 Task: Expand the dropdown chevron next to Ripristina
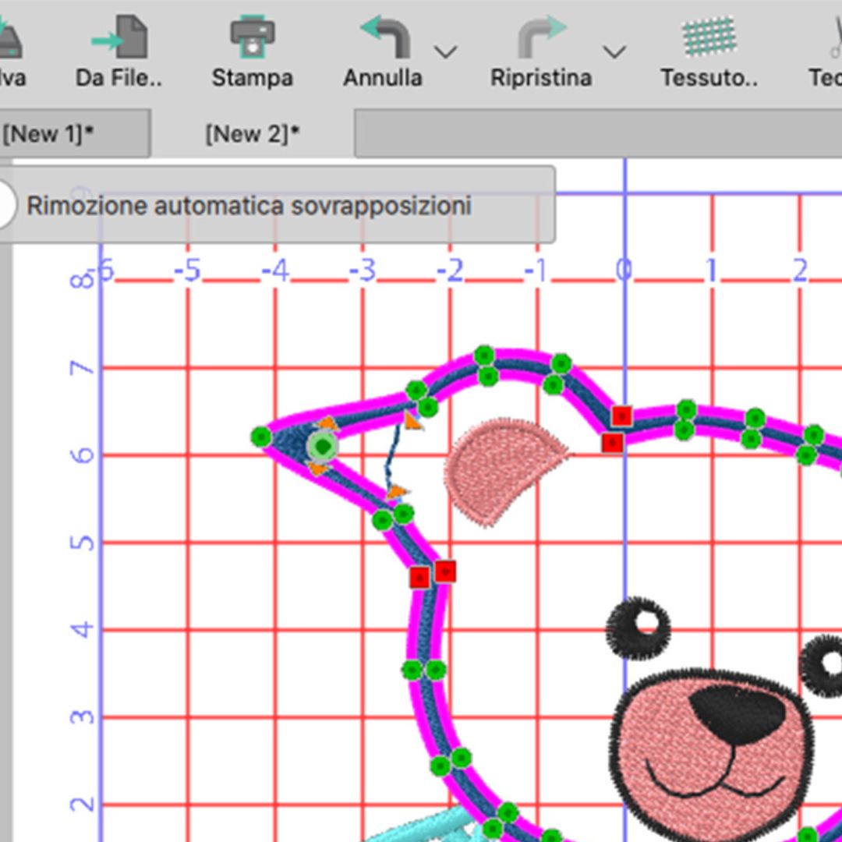[x=615, y=53]
